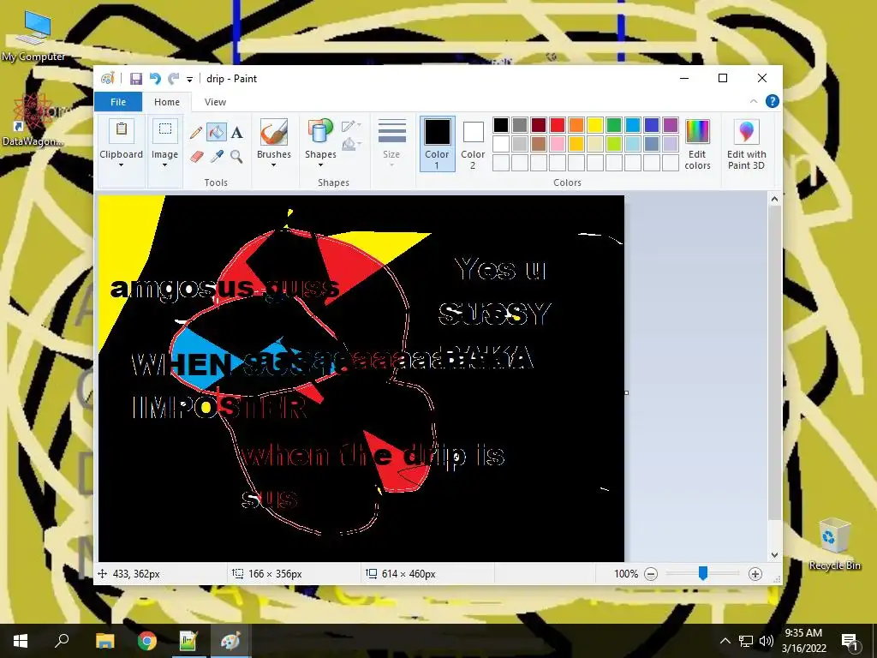The image size is (877, 658).
Task: Click zoom in plus button
Action: 755,574
